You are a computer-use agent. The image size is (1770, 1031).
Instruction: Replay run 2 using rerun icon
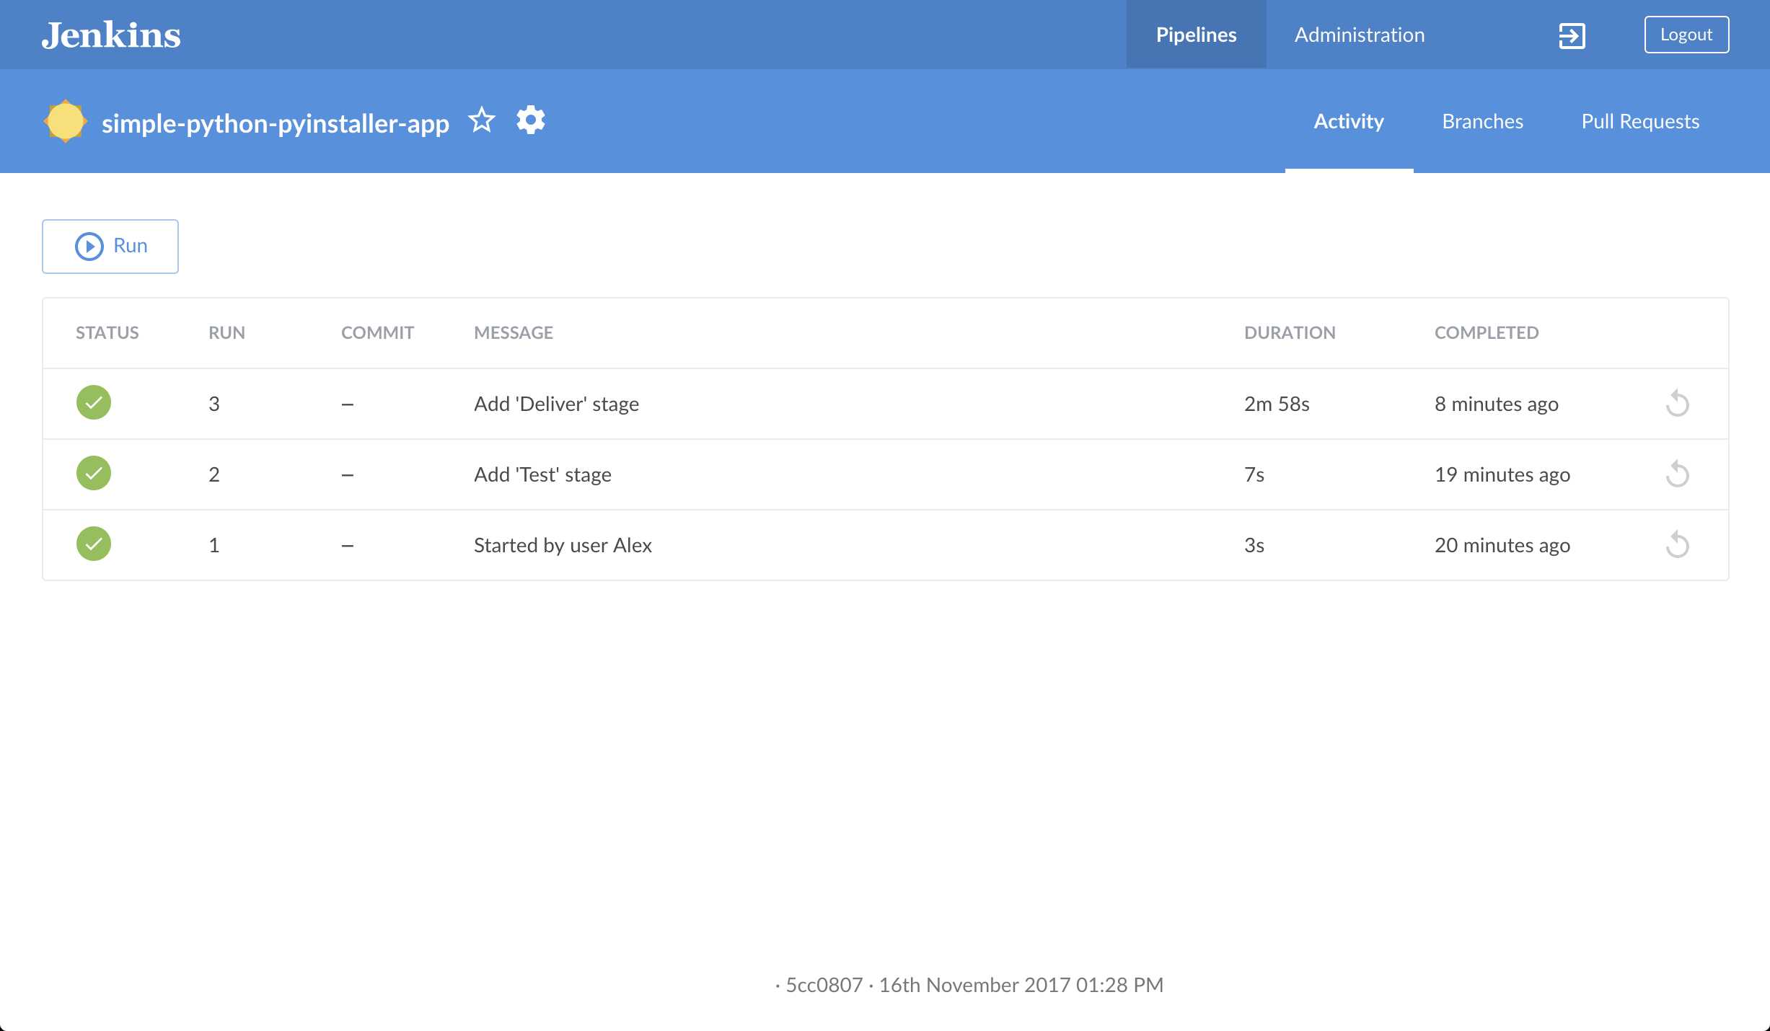pyautogui.click(x=1676, y=474)
